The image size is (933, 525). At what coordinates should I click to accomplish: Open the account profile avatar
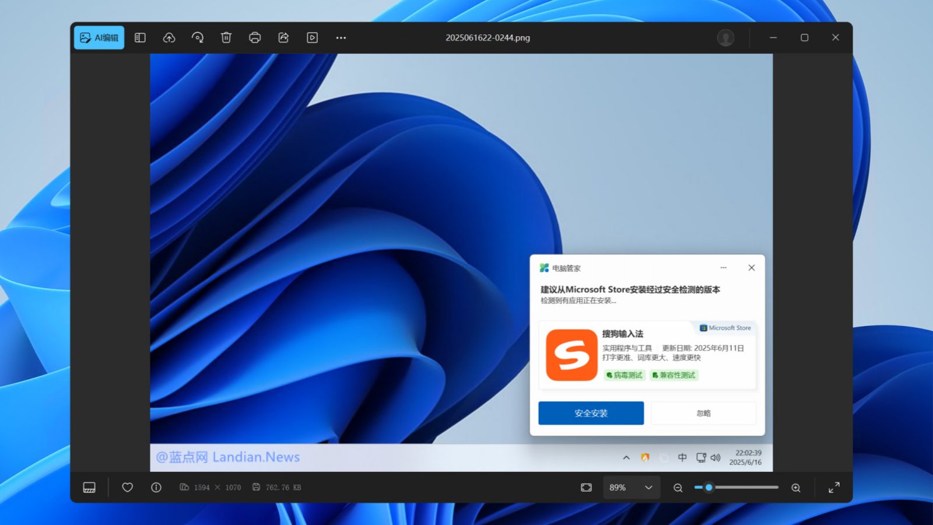[x=725, y=38]
